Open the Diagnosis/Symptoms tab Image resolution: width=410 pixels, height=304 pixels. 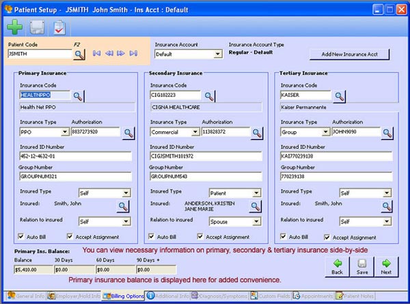(x=221, y=296)
